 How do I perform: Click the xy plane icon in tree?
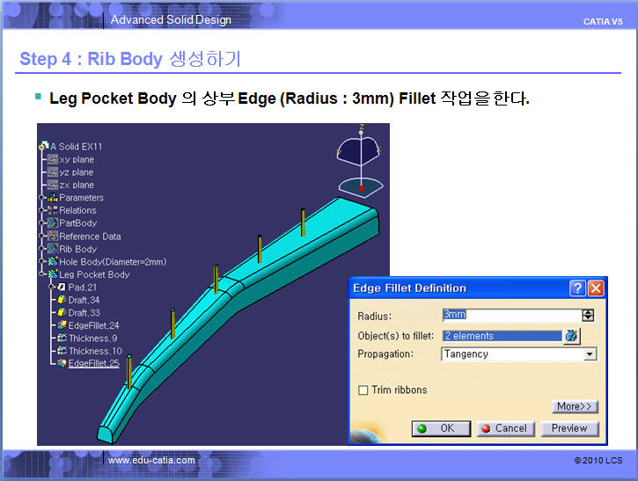point(52,159)
